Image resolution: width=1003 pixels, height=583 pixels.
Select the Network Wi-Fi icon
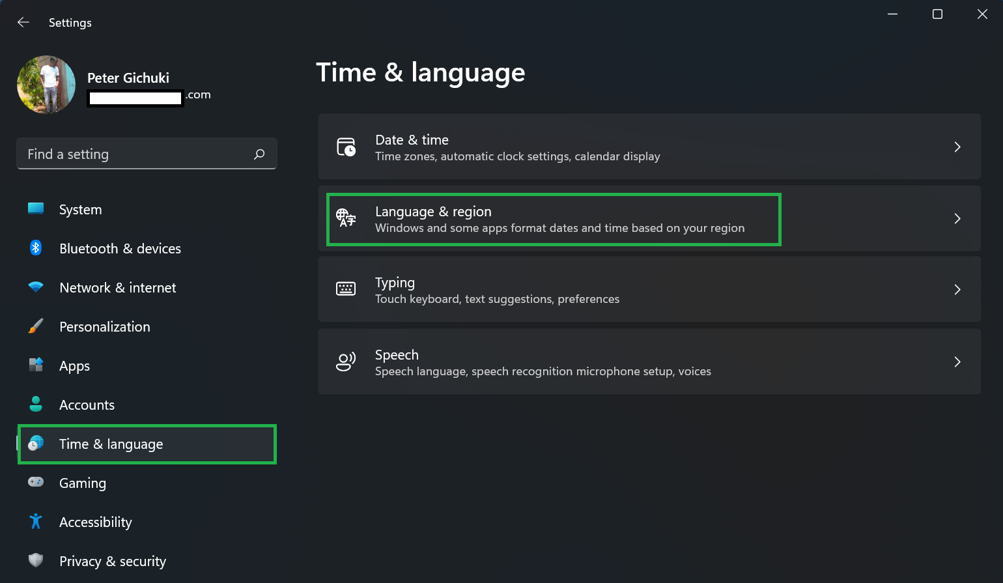[36, 287]
